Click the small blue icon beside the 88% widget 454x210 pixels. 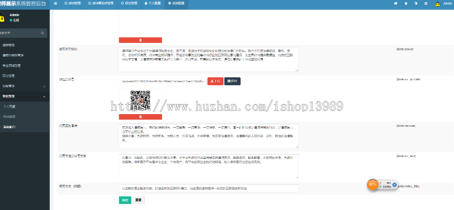394,185
